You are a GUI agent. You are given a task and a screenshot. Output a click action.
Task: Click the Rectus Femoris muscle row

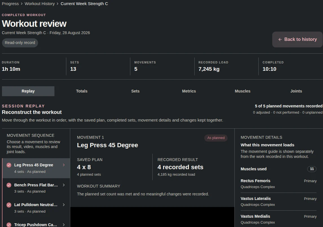click(x=278, y=184)
